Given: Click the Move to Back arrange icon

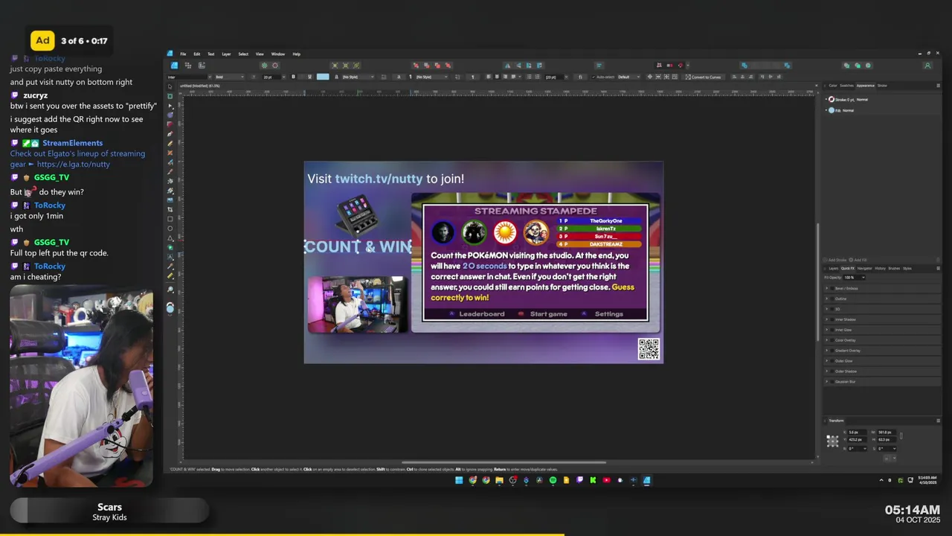Looking at the screenshot, I should (416, 66).
